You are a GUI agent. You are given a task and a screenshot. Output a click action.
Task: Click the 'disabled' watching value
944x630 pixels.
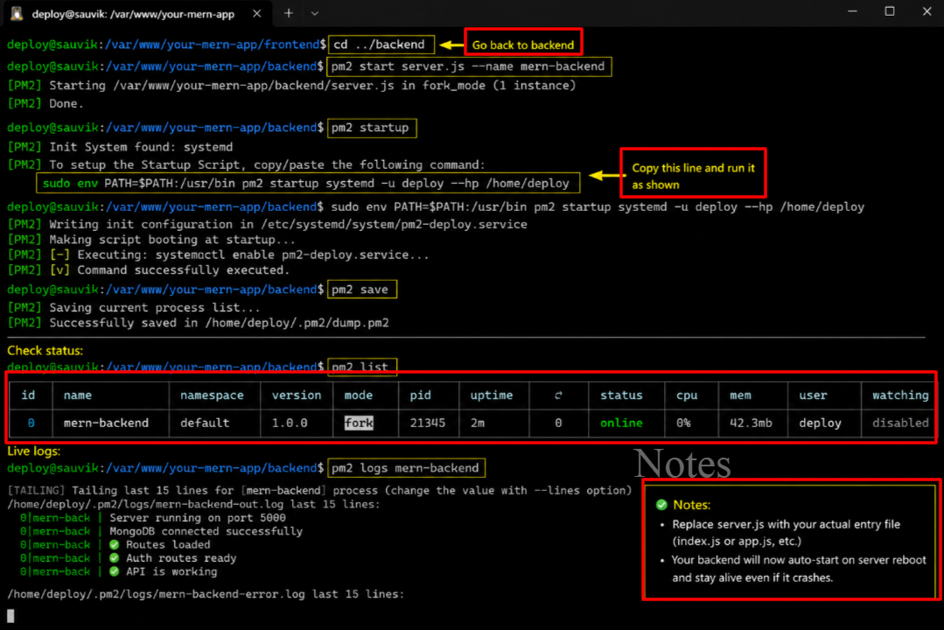pyautogui.click(x=900, y=423)
